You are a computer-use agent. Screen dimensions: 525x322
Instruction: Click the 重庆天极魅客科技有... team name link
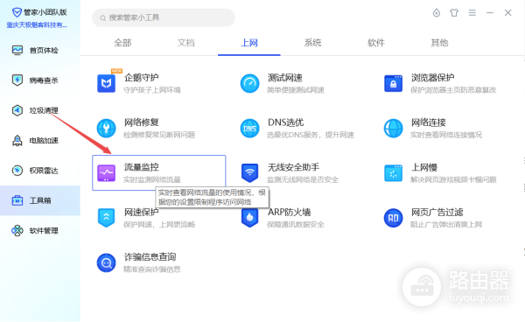click(37, 24)
